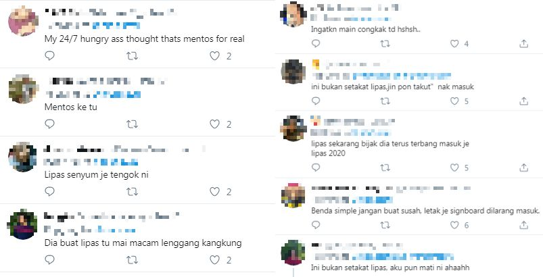Like the 'lipas 2020' tweet
Viewport: 543px width, 277px height.
pos(454,168)
